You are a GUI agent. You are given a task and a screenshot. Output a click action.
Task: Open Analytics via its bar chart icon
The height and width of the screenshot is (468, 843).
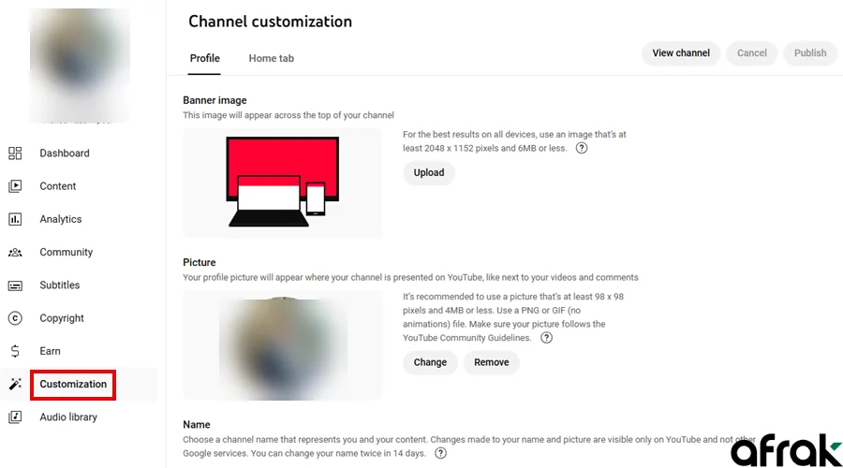click(x=15, y=219)
